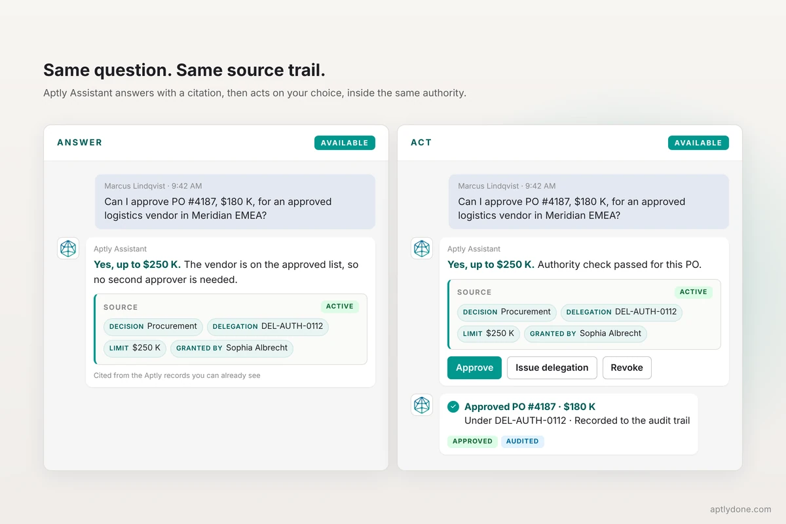The width and height of the screenshot is (786, 524).
Task: Click the subtitle about Aptly Assistant answering with citation
Action: click(255, 93)
